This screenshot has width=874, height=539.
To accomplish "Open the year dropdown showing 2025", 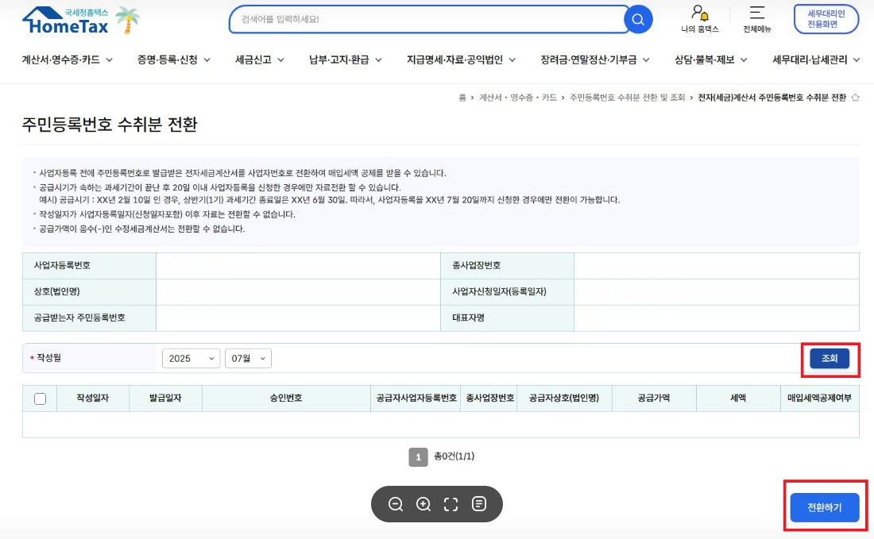I will (191, 359).
